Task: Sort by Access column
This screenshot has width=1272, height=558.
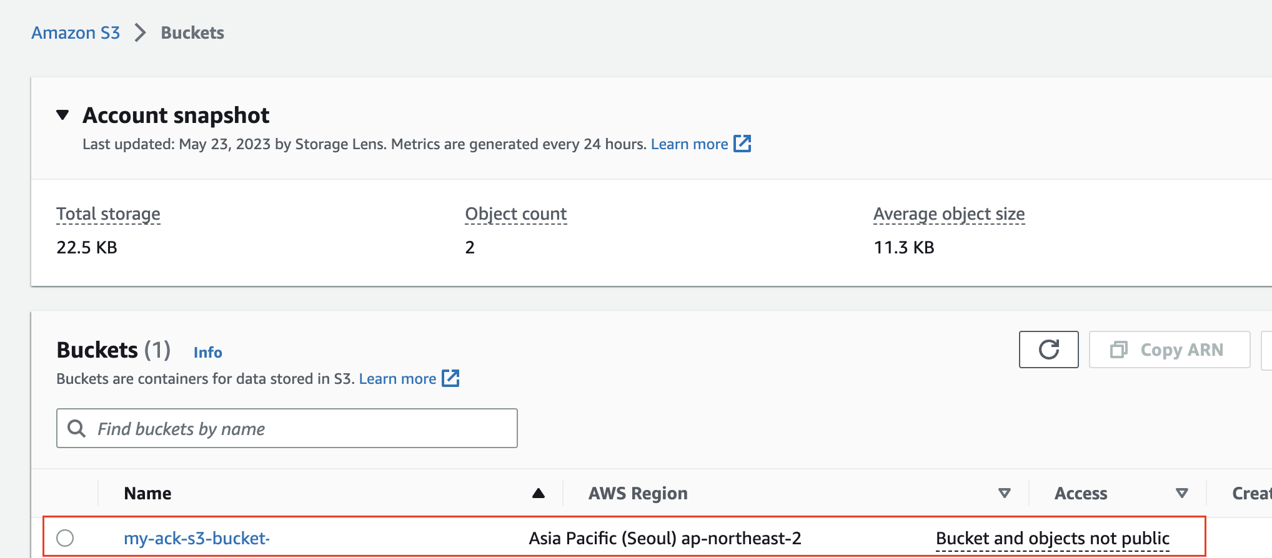Action: [x=1081, y=494]
